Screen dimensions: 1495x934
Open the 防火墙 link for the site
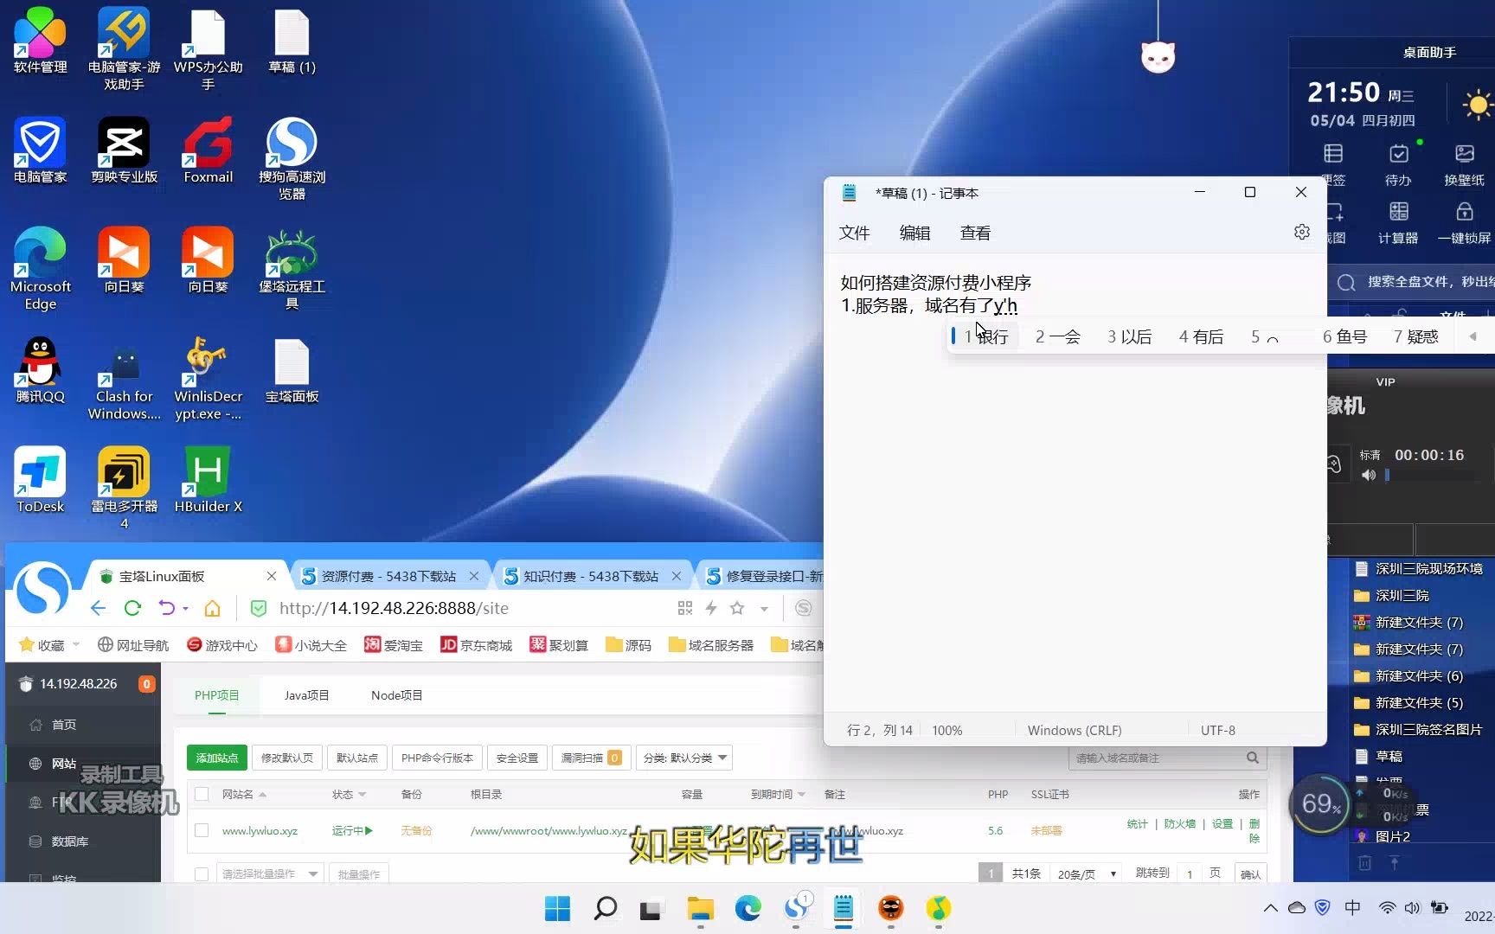point(1179,823)
